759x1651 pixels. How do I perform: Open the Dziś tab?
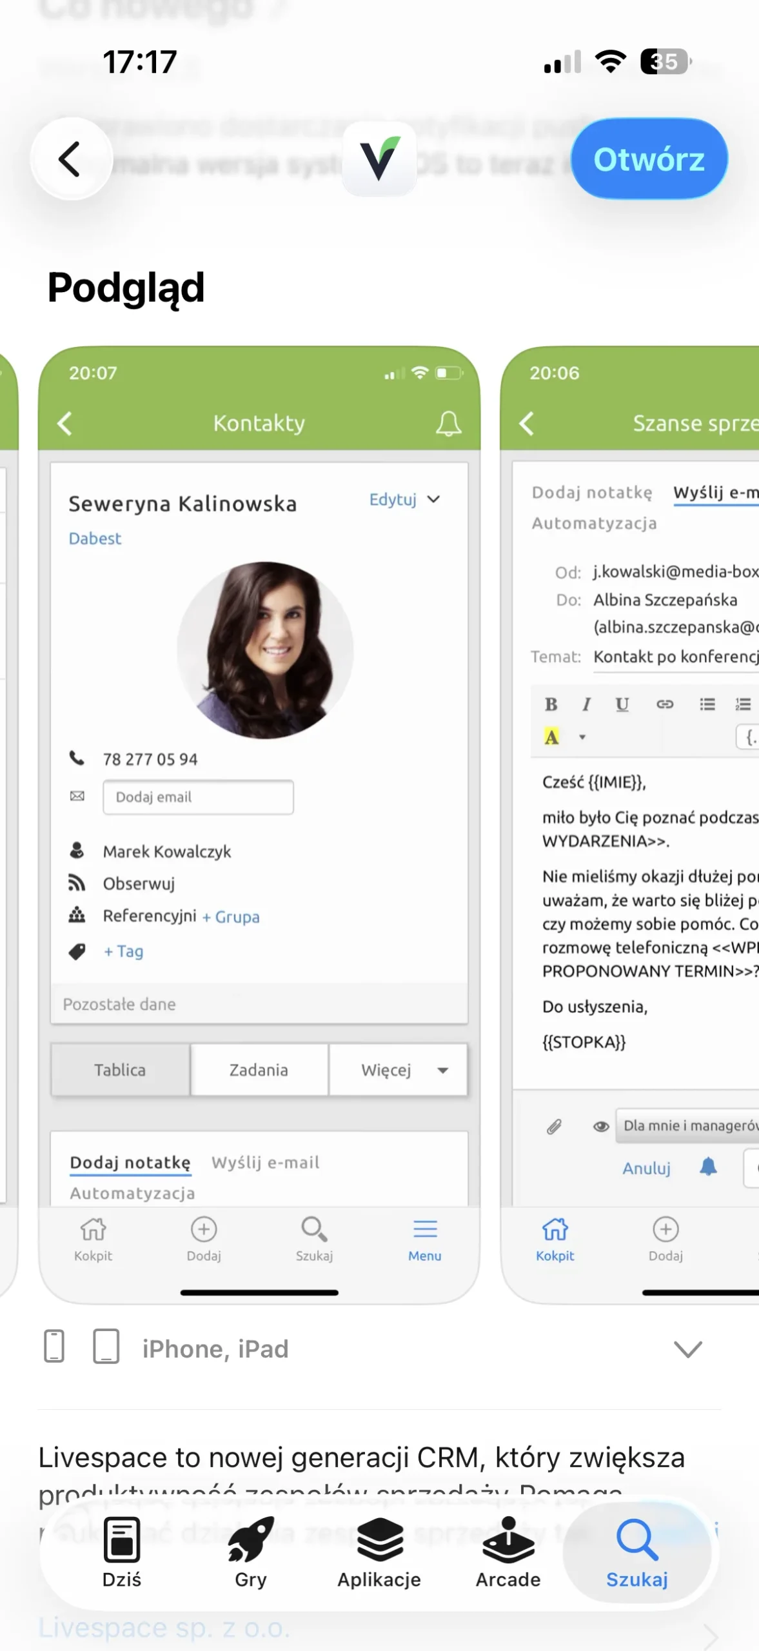coord(121,1554)
